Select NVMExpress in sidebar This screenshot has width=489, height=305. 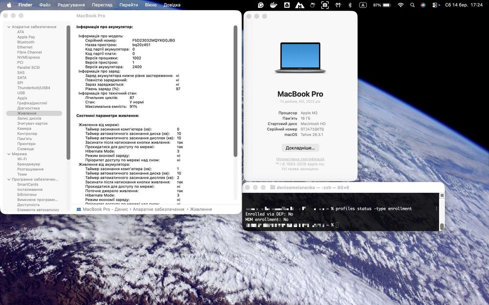(x=28, y=57)
